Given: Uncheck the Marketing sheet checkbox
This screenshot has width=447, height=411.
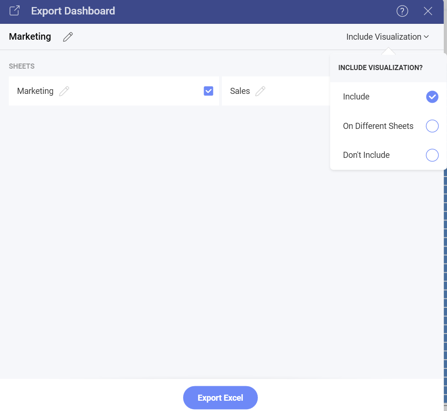Looking at the screenshot, I should (x=208, y=91).
